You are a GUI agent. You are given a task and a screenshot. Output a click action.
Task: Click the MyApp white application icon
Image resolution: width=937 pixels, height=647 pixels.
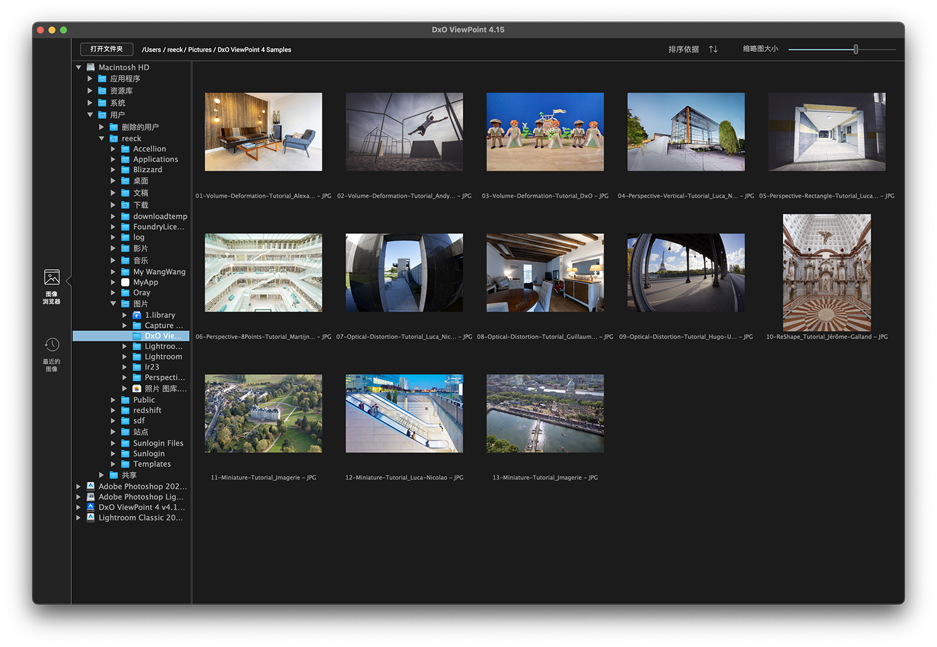[125, 282]
